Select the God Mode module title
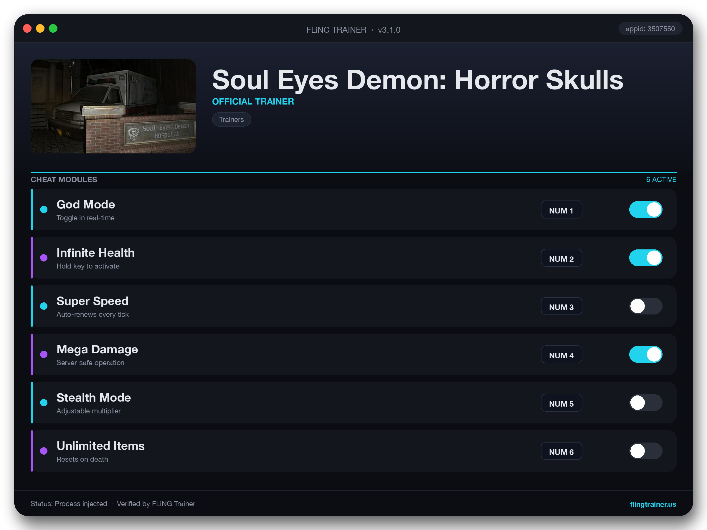Screen dimensions: 707x530 pyautogui.click(x=86, y=204)
